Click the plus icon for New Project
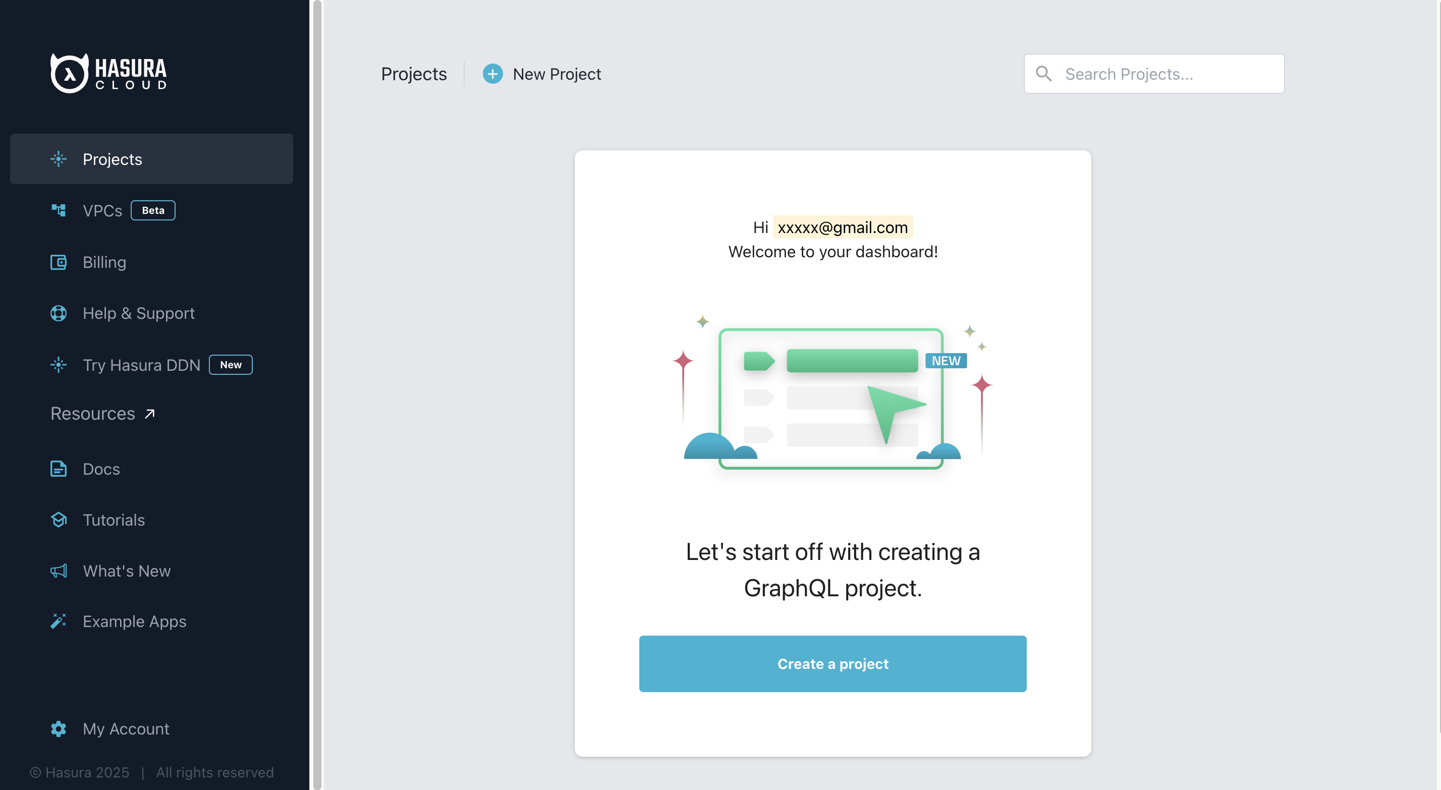 click(492, 73)
